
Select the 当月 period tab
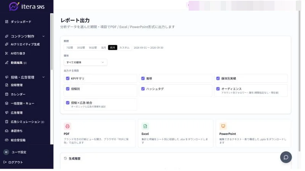point(103,47)
